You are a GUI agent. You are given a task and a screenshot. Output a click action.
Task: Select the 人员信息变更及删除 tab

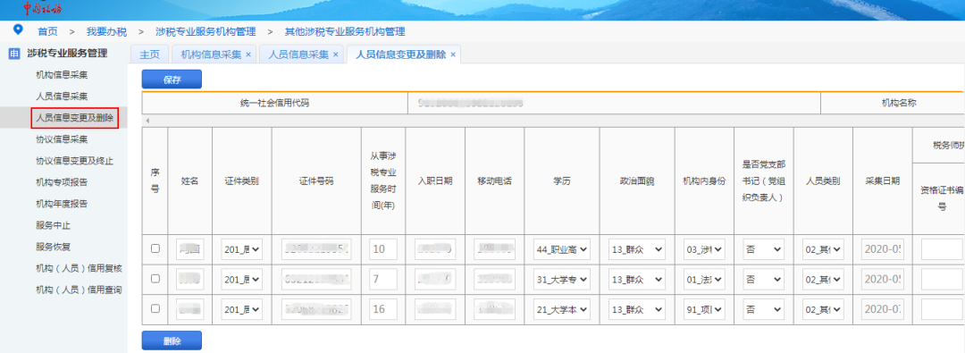point(400,55)
